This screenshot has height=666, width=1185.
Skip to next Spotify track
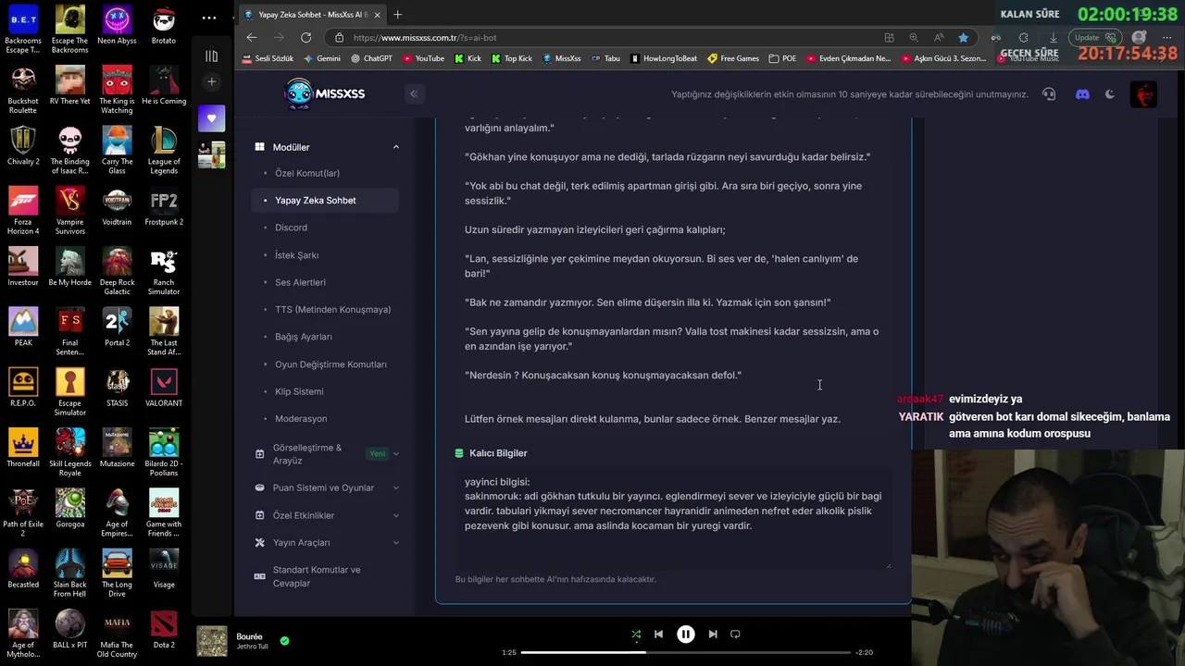click(713, 635)
